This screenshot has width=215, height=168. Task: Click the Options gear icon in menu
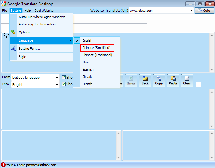[14, 32]
